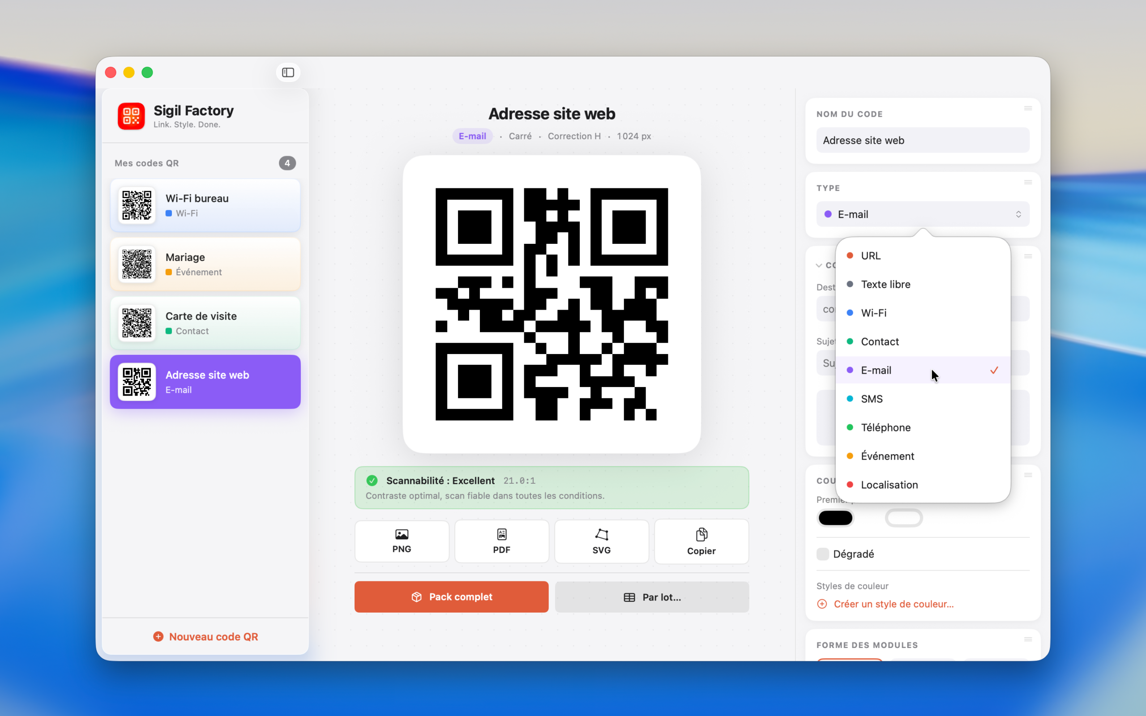1146x716 pixels.
Task: Open the Par lot batch export
Action: point(652,597)
